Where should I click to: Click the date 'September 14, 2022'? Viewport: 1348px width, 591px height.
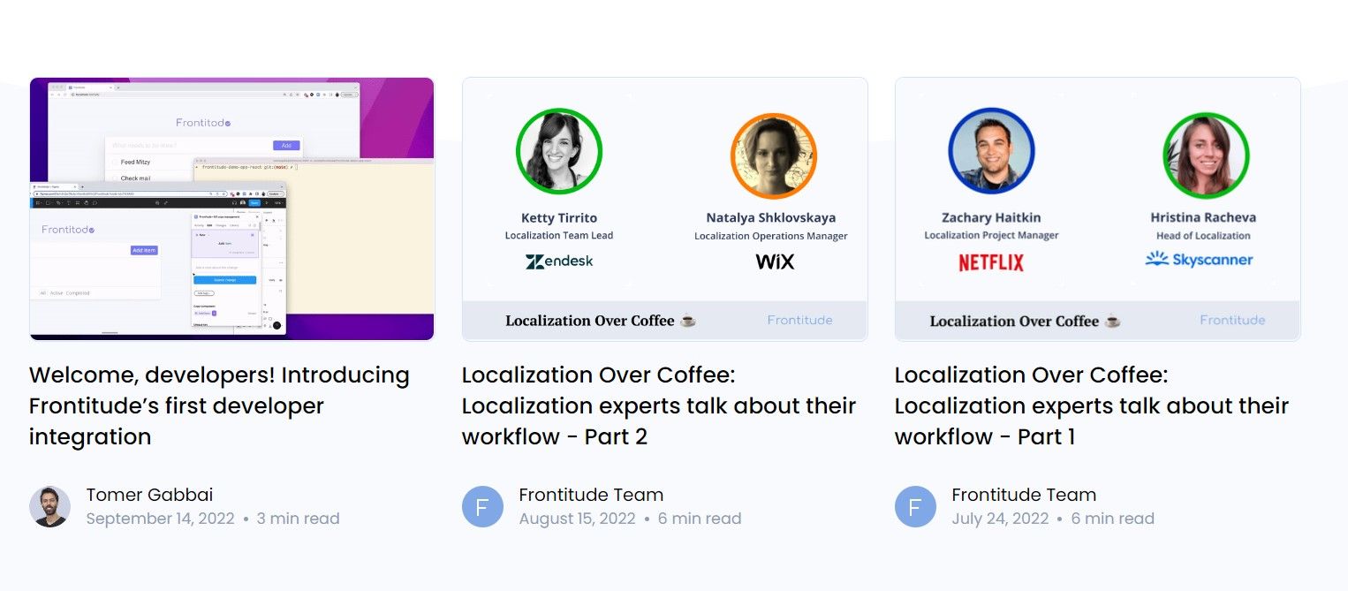point(161,519)
